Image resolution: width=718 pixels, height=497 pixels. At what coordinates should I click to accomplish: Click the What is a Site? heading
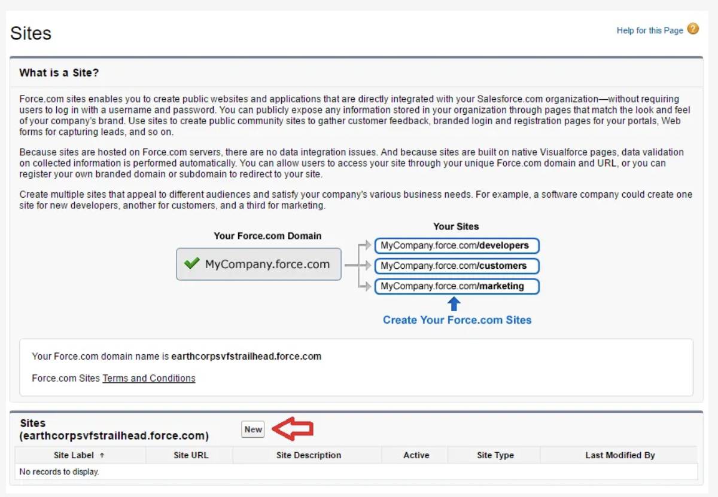coord(59,73)
